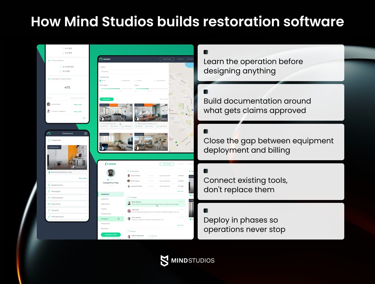Click the Transactions card icon in mobile menu
The width and height of the screenshot is (375, 284).
coord(49,198)
